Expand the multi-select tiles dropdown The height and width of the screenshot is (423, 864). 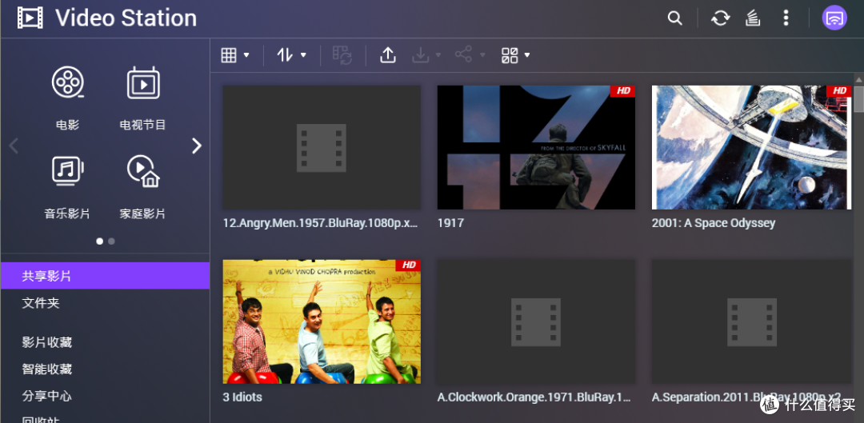pos(516,55)
